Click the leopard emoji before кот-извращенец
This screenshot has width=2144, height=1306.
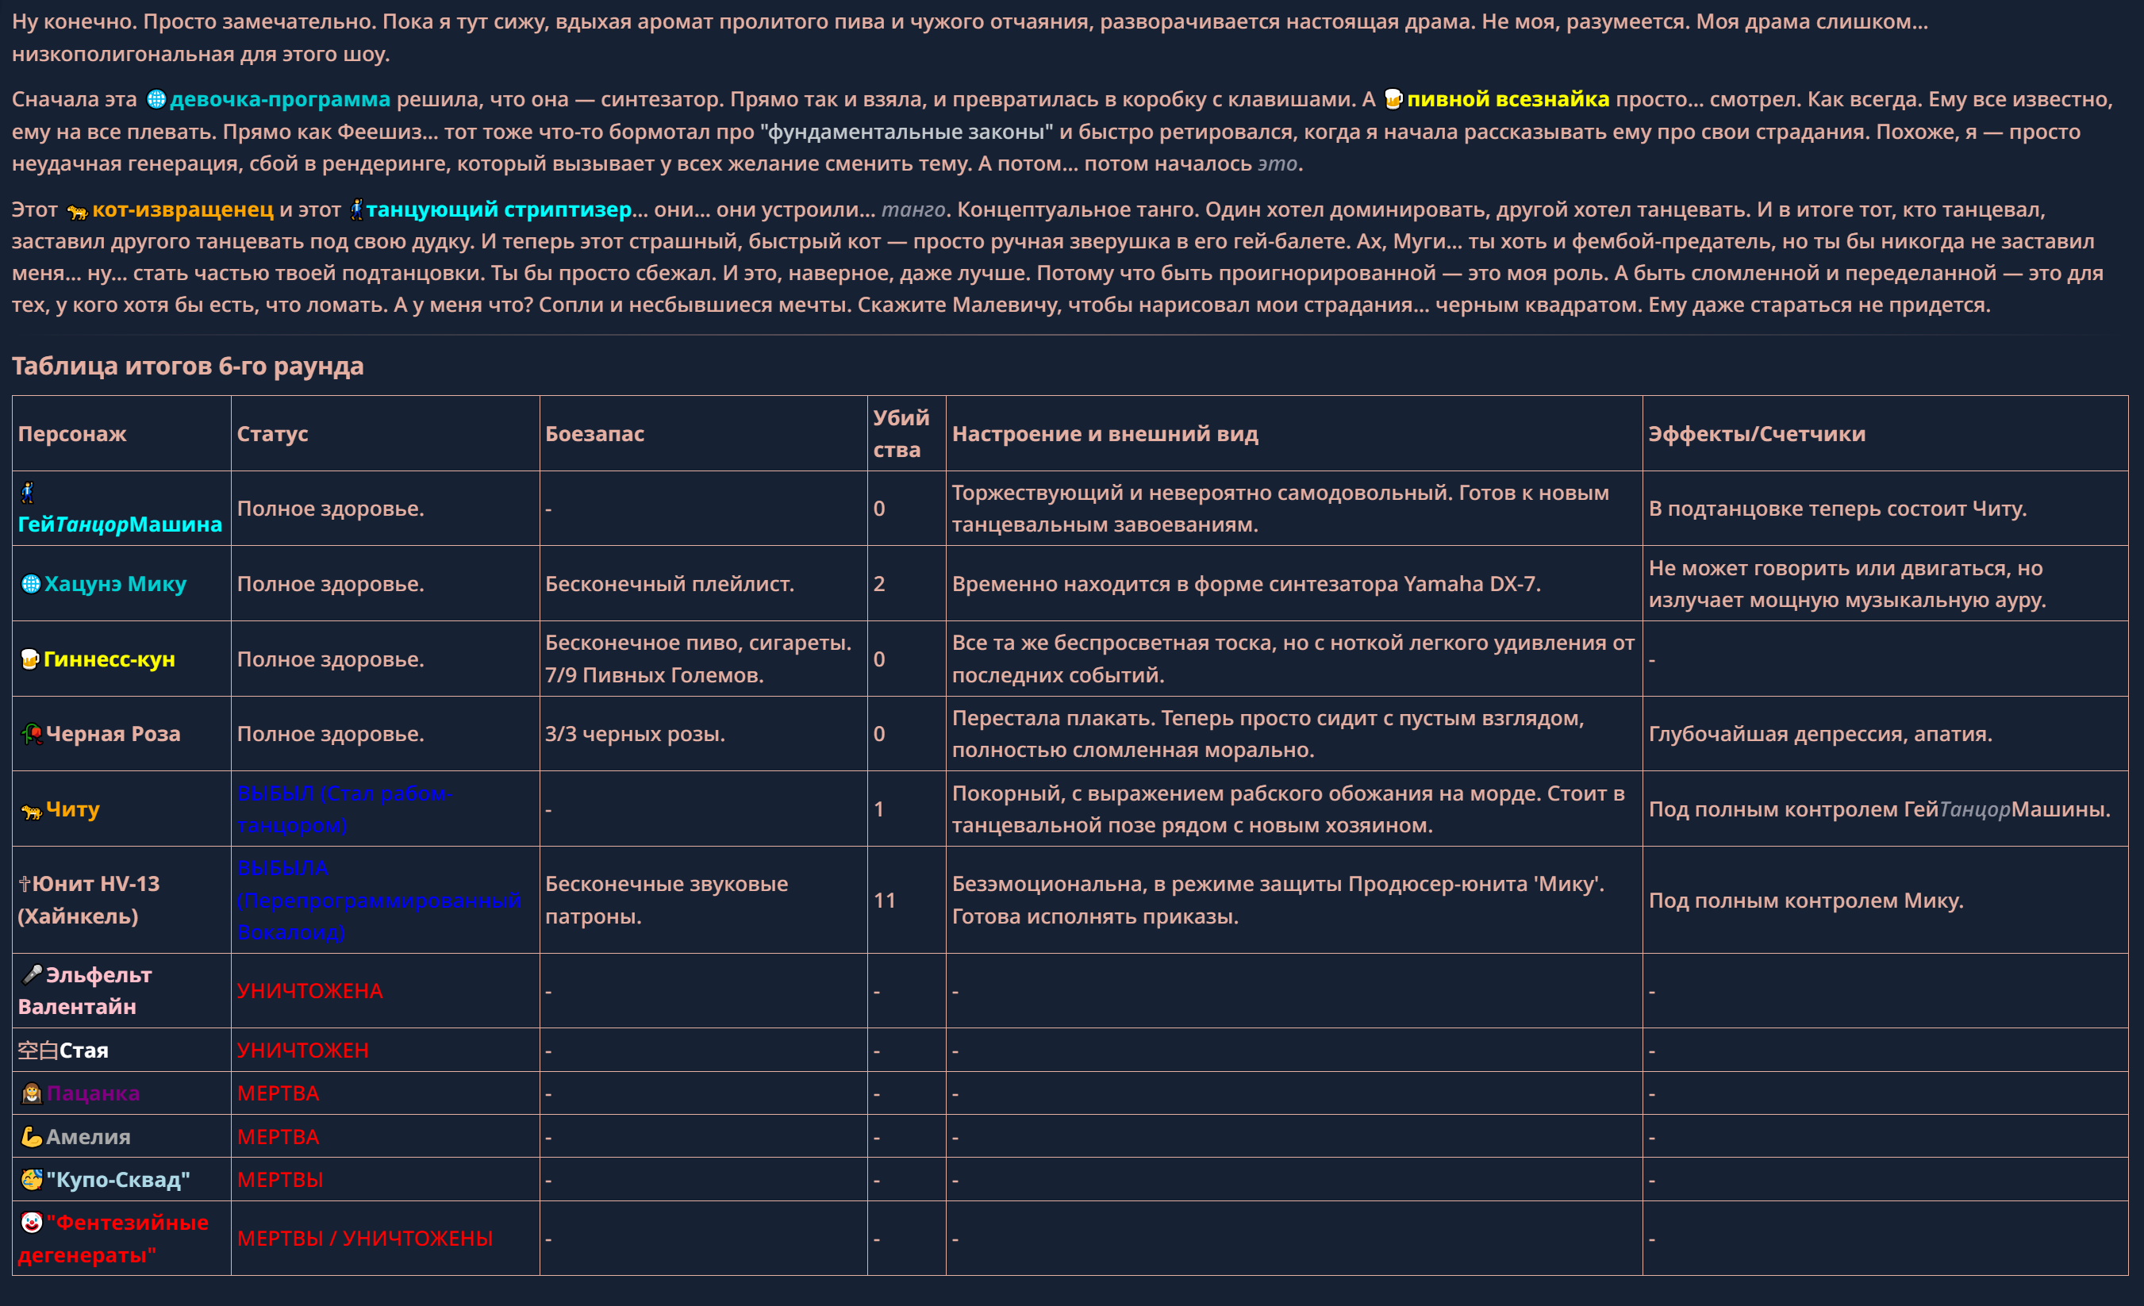(78, 210)
